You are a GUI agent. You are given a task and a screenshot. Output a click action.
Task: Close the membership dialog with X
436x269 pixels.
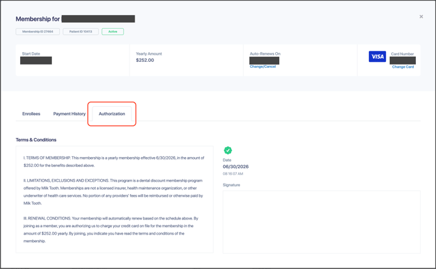pos(421,17)
